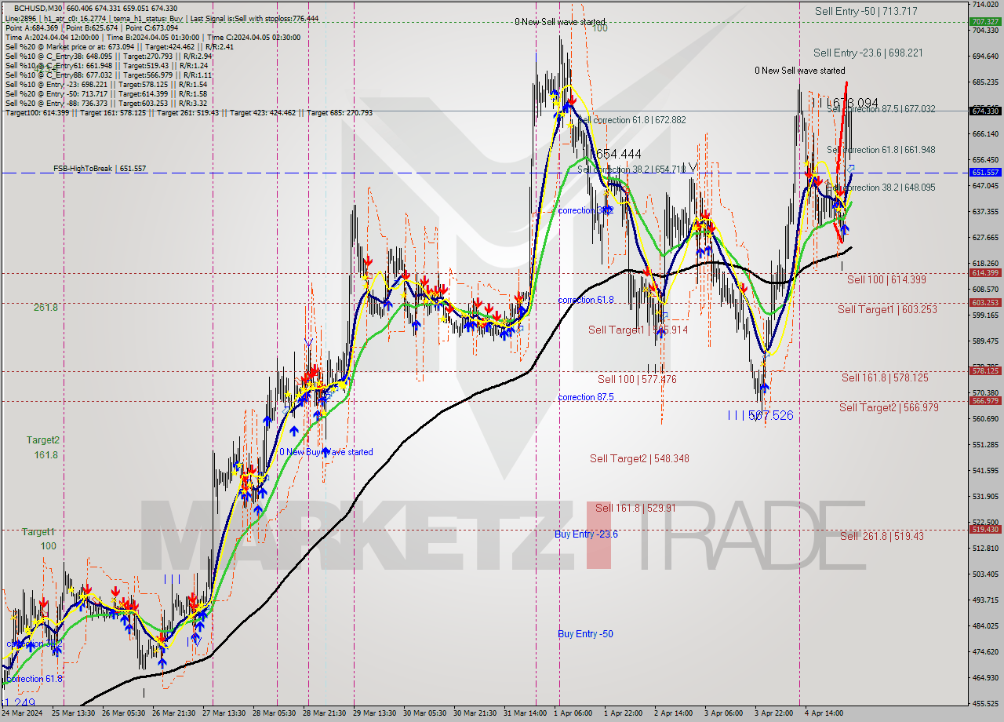This screenshot has height=722, width=1004.
Task: Click the '3 Apr 22:00' time axis label
Action: tap(774, 713)
